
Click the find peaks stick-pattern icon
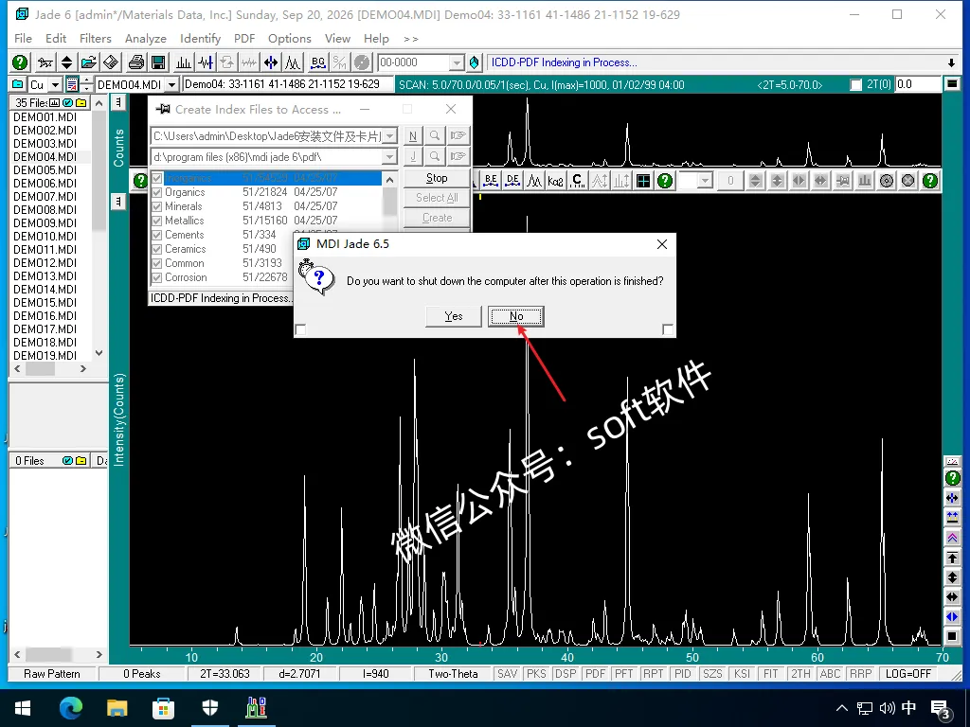click(x=184, y=62)
